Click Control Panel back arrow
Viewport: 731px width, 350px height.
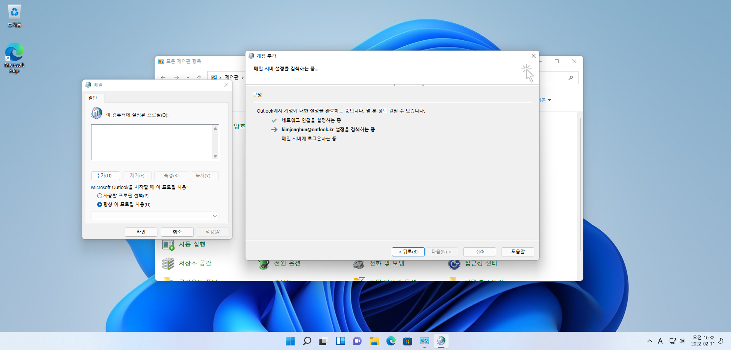163,77
